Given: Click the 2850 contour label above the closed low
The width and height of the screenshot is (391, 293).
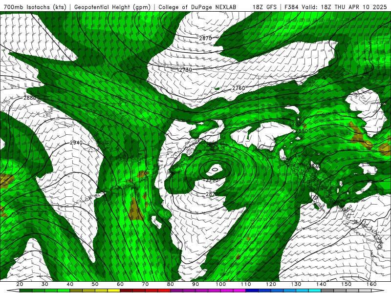Looking at the screenshot, I should pos(212,145).
